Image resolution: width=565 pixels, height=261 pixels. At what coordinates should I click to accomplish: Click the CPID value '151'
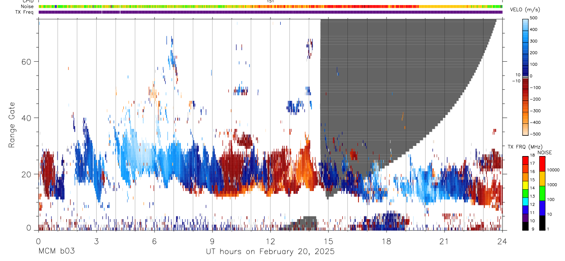[271, 1]
